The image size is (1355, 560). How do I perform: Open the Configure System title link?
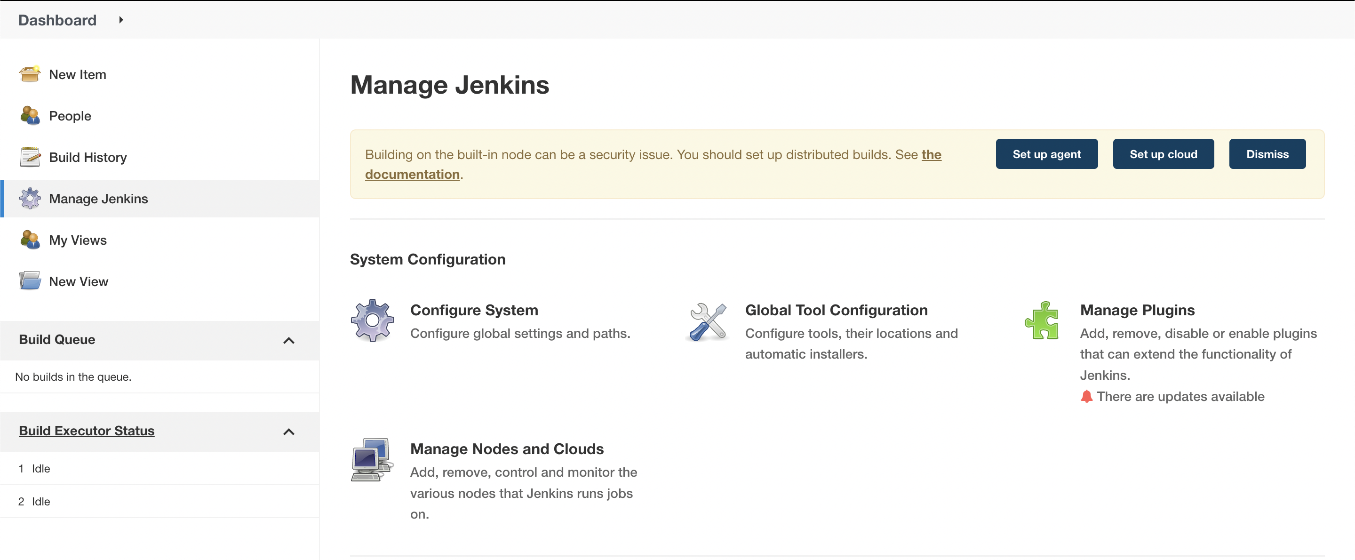point(474,310)
